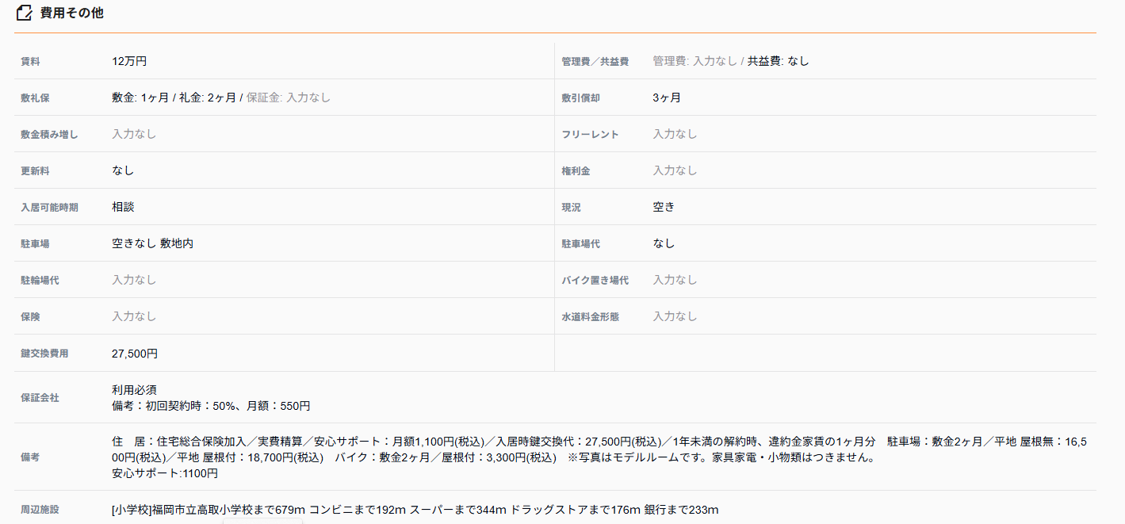Viewport: 1125px width, 524px height.
Task: Click the 備考 line 安心サポート:1100円
Action: click(x=164, y=473)
